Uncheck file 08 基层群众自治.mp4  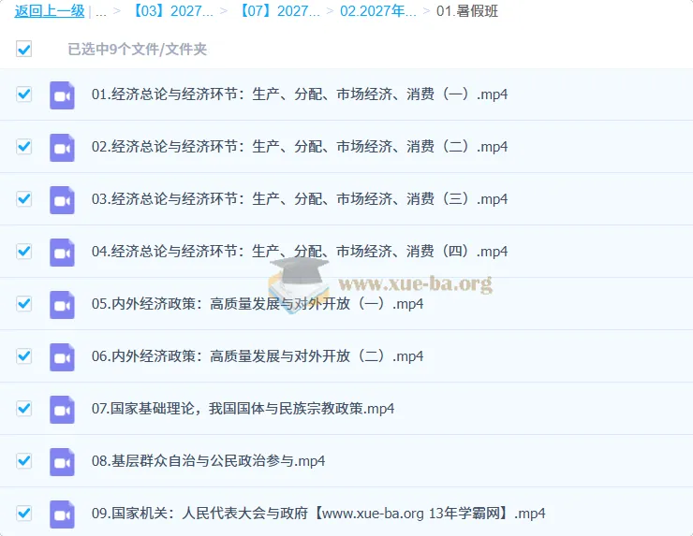pos(23,460)
